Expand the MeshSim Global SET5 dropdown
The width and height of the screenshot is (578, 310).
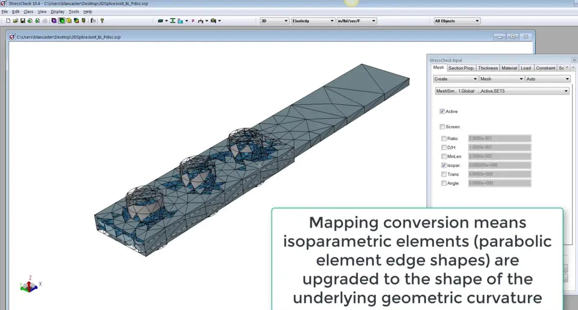click(x=501, y=91)
